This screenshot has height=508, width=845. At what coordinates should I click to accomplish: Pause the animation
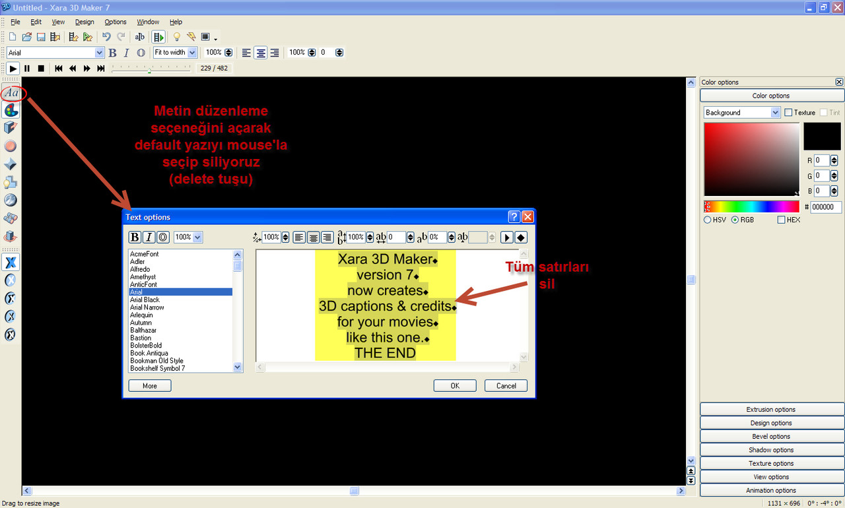click(x=27, y=68)
